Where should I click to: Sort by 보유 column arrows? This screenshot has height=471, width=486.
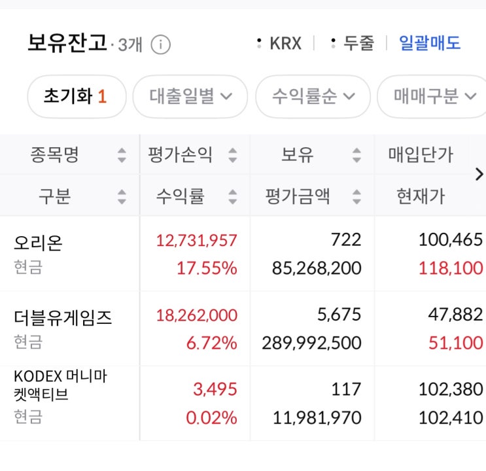[356, 156]
